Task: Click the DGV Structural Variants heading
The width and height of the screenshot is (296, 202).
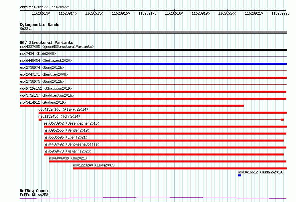Action: 47,43
